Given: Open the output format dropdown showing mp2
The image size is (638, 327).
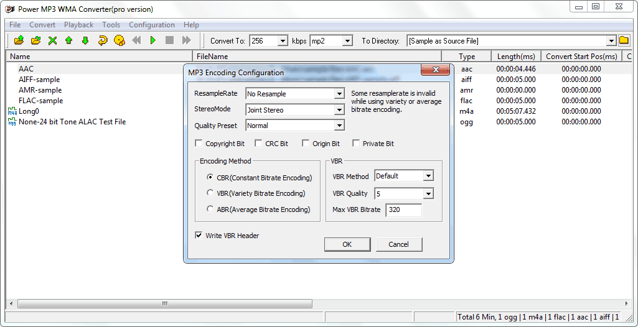Looking at the screenshot, I should pos(347,40).
